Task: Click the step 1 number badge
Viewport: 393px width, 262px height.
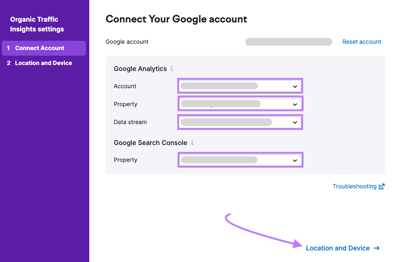Action: click(8, 48)
